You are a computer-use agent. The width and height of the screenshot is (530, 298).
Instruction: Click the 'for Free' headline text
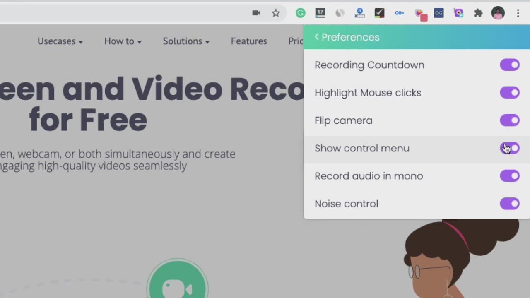pyautogui.click(x=88, y=120)
